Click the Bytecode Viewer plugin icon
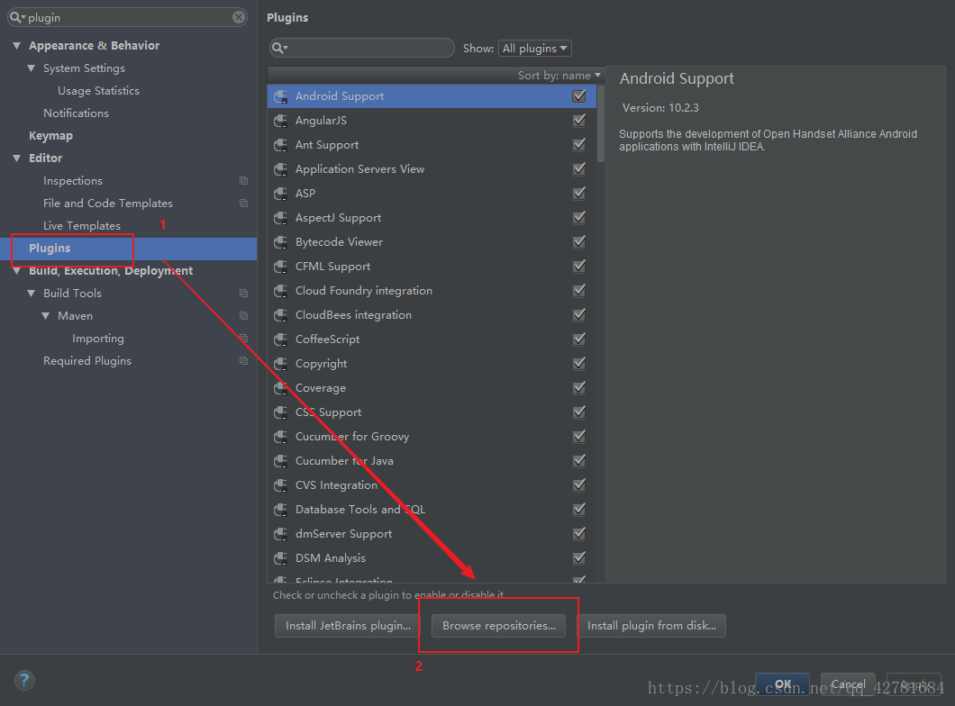The width and height of the screenshot is (955, 706). point(281,242)
